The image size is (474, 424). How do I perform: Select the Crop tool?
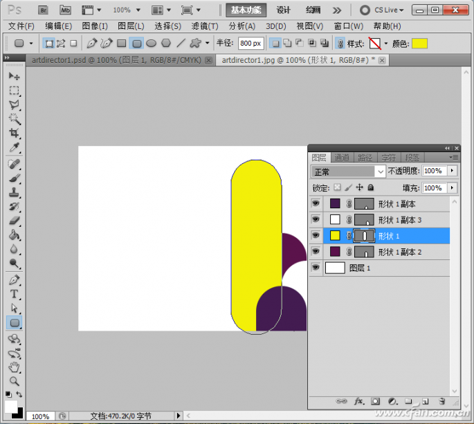click(x=14, y=133)
